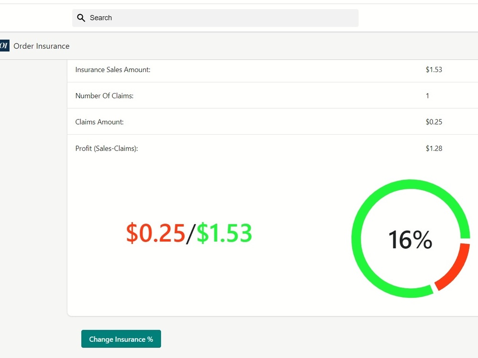Click the large green $1.53 figure
The image size is (478, 358).
[x=224, y=233]
